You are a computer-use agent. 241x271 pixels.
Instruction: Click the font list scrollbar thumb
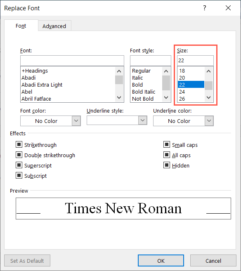[119, 80]
